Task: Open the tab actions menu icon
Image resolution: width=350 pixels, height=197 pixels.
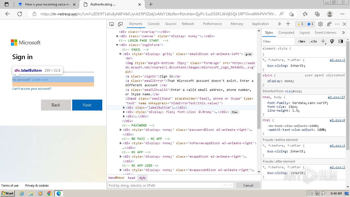Action: (x=7, y=4)
